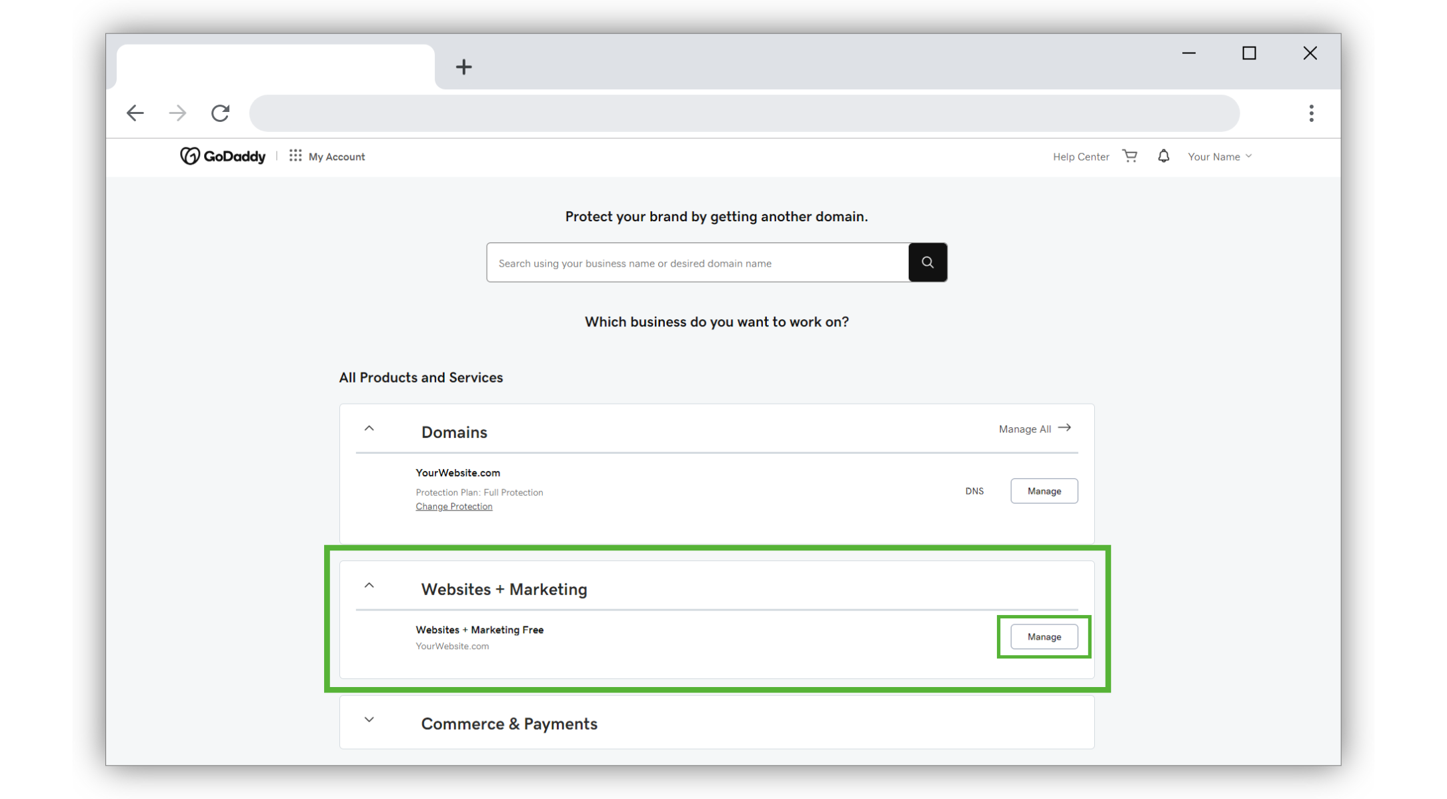Open a new browser tab
Viewport: 1447px width, 799px height.
point(464,67)
